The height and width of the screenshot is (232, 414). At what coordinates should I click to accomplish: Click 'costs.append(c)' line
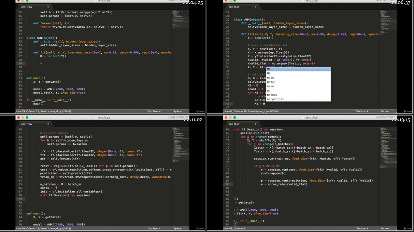[274, 173]
